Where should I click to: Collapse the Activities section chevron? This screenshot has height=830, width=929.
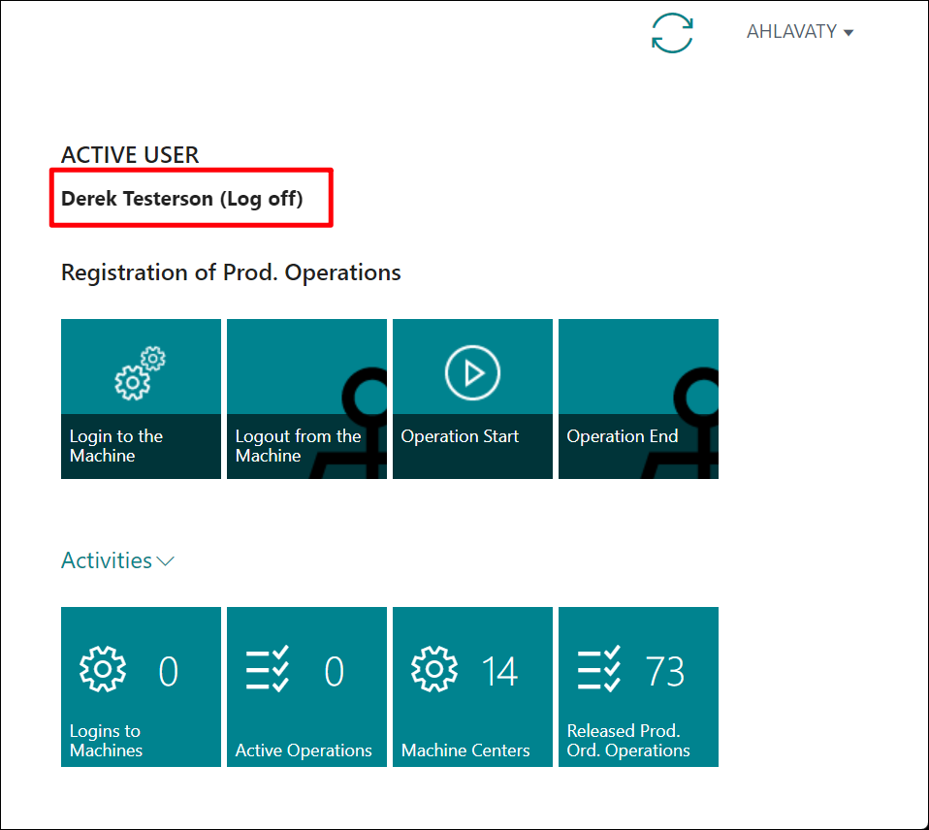coord(165,561)
